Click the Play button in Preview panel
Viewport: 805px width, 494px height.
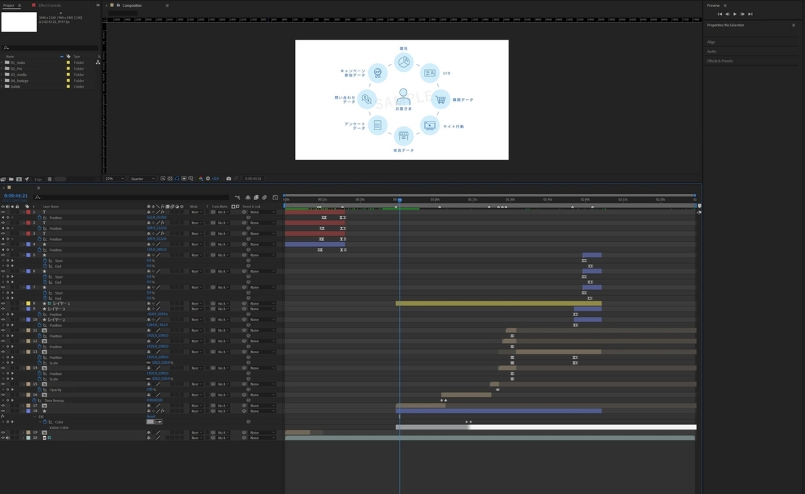click(x=735, y=14)
